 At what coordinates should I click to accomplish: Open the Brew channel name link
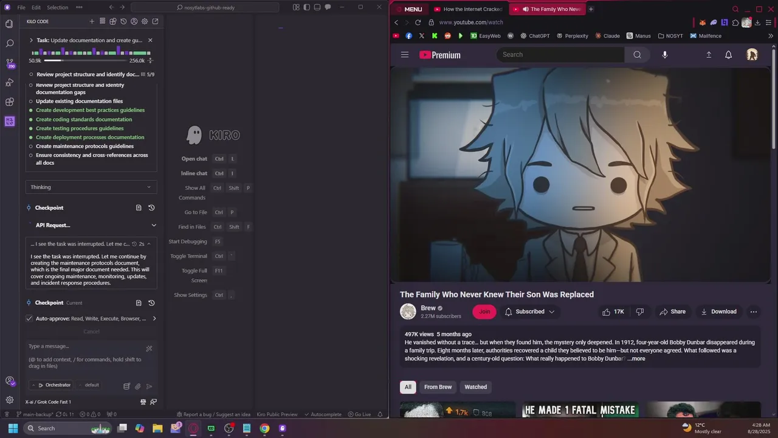point(428,308)
